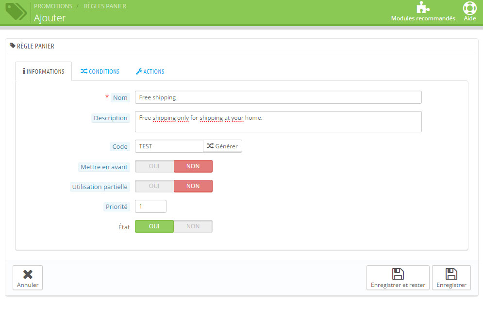Click the promotions tag icon in header
The width and height of the screenshot is (483, 318).
click(x=16, y=12)
